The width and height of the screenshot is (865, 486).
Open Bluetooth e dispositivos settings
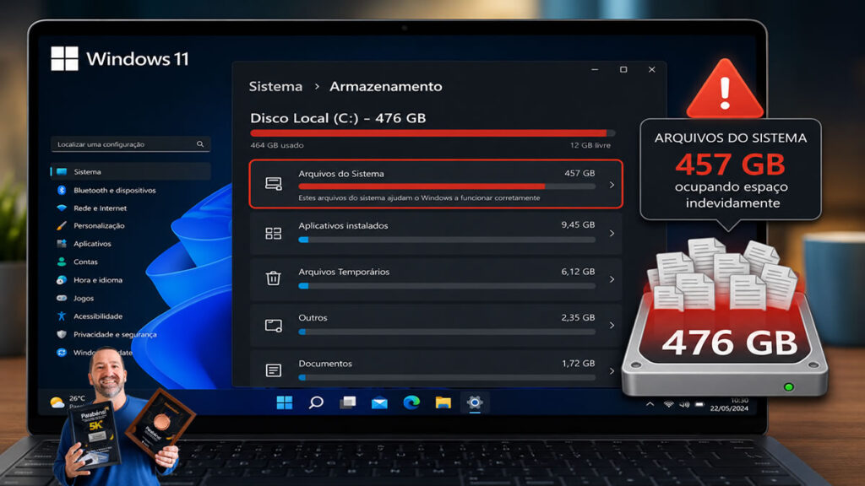114,190
